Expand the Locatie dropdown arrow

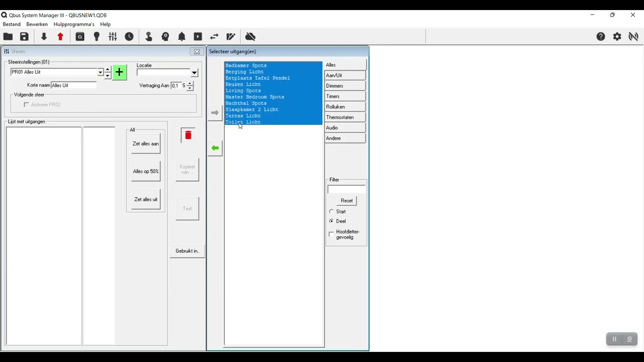pos(194,73)
